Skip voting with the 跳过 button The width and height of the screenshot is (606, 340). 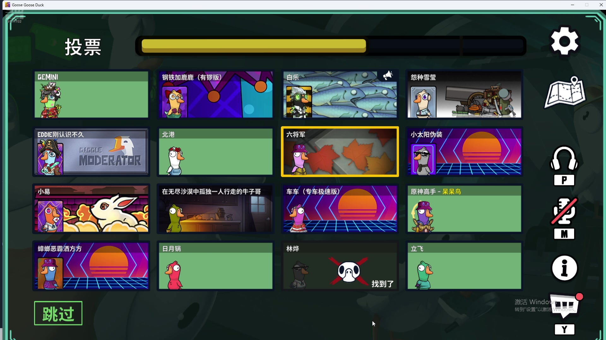tap(58, 313)
